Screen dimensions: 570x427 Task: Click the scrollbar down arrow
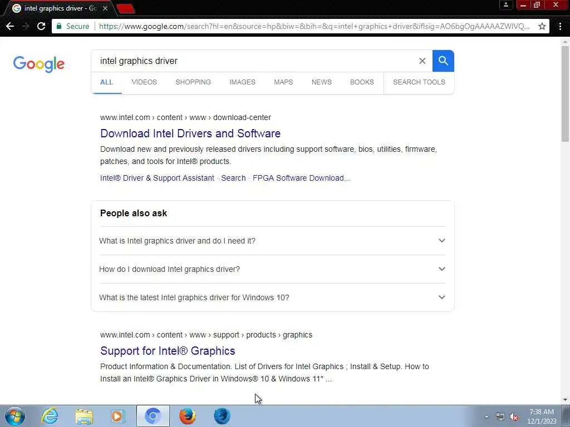tap(565, 400)
